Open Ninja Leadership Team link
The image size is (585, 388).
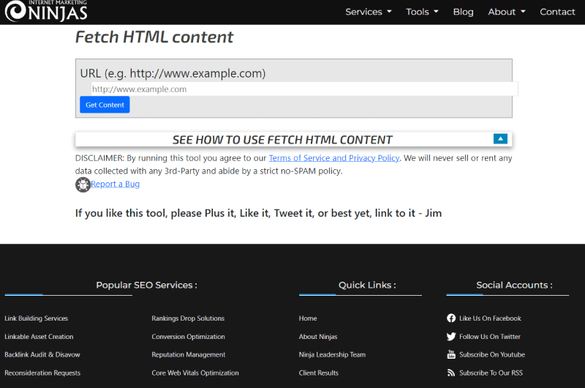click(x=332, y=354)
